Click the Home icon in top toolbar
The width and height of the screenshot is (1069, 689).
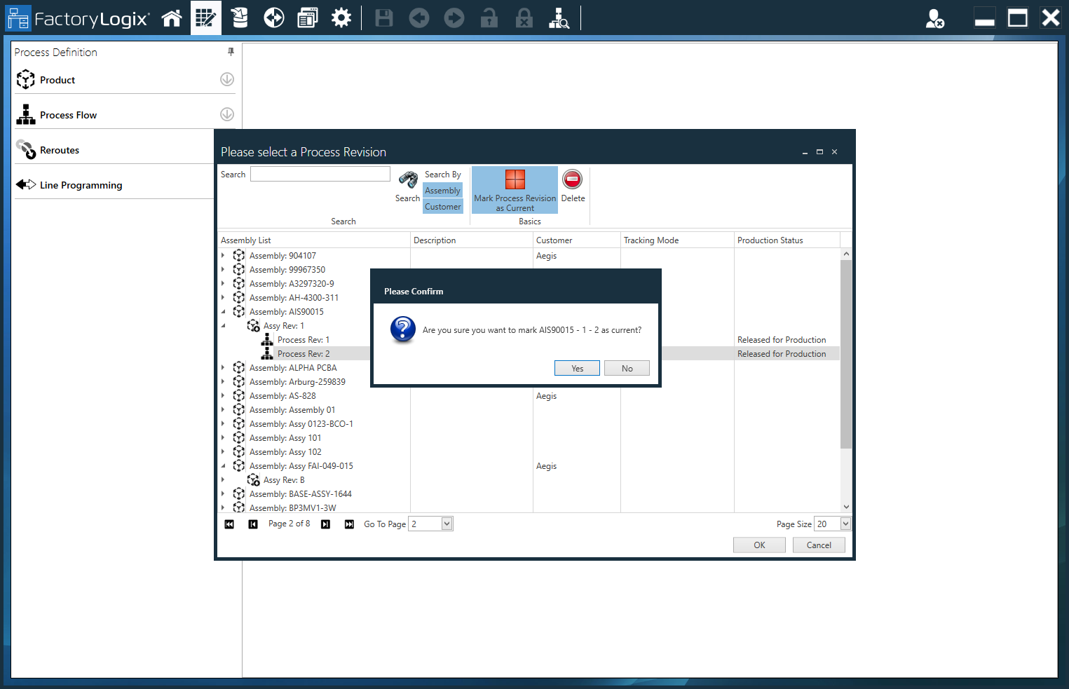(172, 18)
